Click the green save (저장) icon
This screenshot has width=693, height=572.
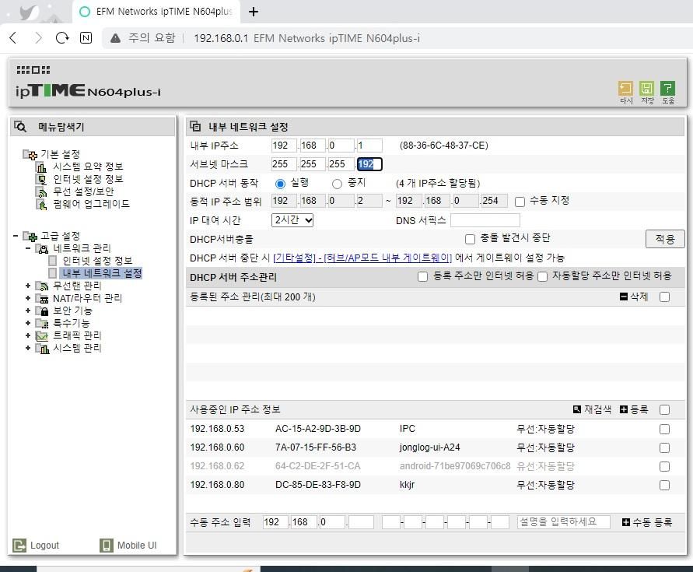click(x=646, y=89)
